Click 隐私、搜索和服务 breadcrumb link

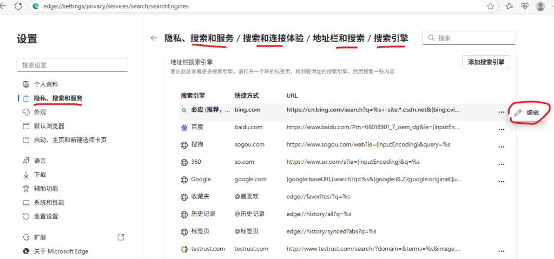[x=199, y=38]
